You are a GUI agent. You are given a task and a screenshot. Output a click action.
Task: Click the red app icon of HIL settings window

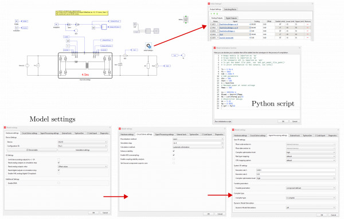(209, 4)
